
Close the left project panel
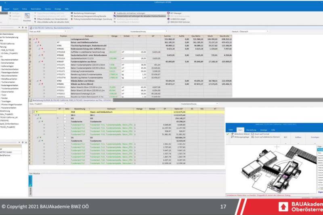pyautogui.click(x=26, y=27)
